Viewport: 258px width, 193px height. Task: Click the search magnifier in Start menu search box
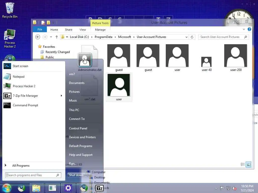pyautogui.click(x=57, y=175)
